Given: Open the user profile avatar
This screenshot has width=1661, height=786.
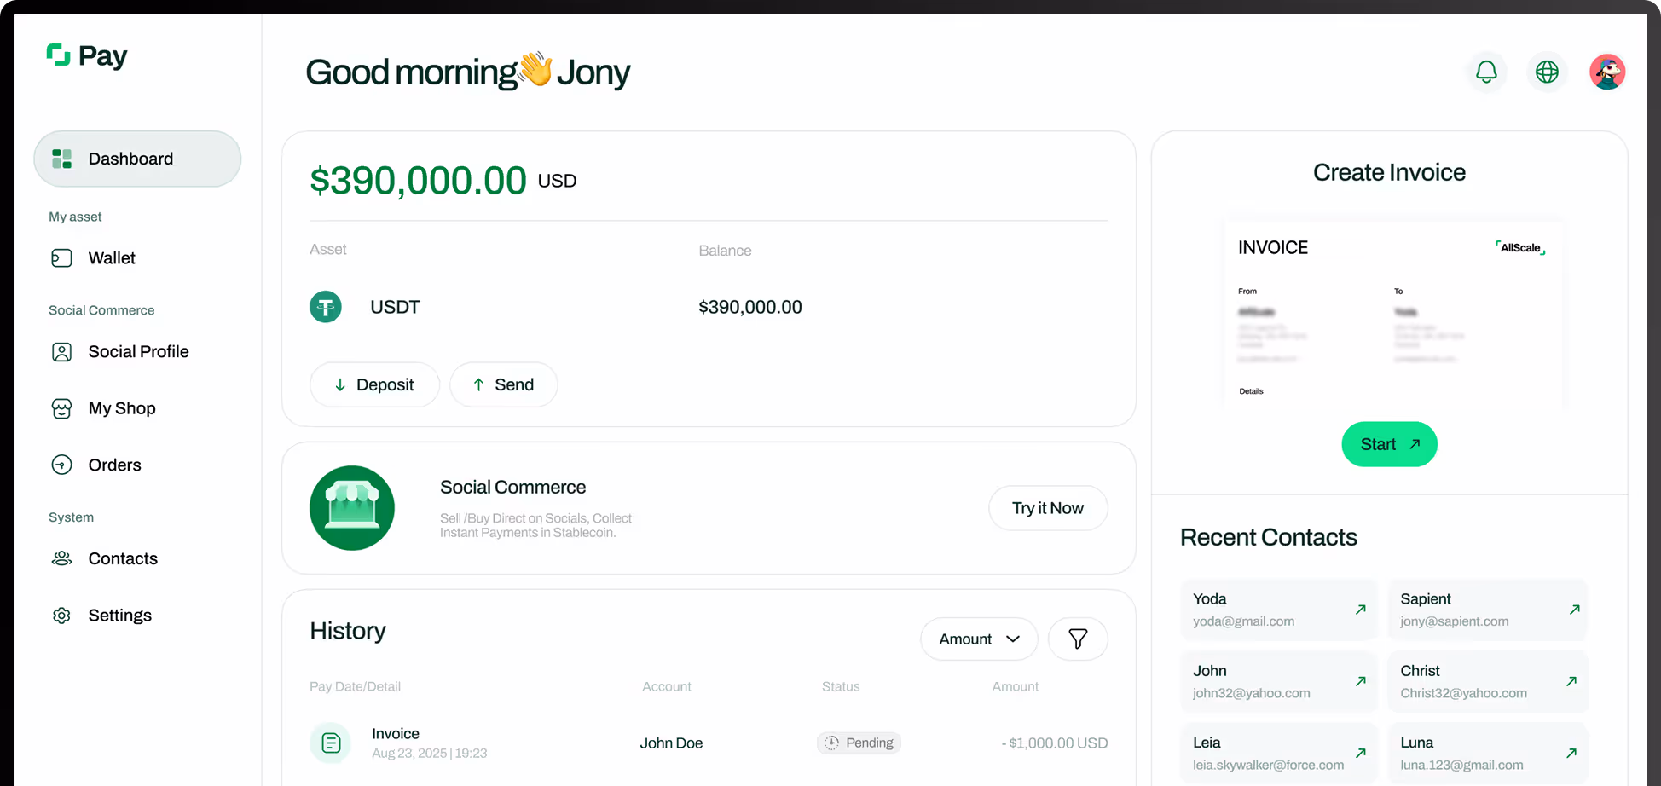Looking at the screenshot, I should point(1607,72).
